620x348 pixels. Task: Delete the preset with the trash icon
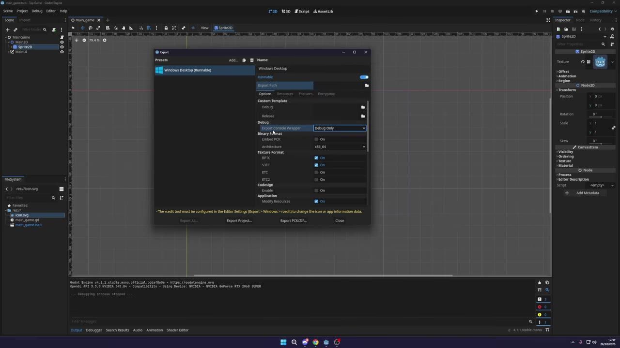[251, 60]
